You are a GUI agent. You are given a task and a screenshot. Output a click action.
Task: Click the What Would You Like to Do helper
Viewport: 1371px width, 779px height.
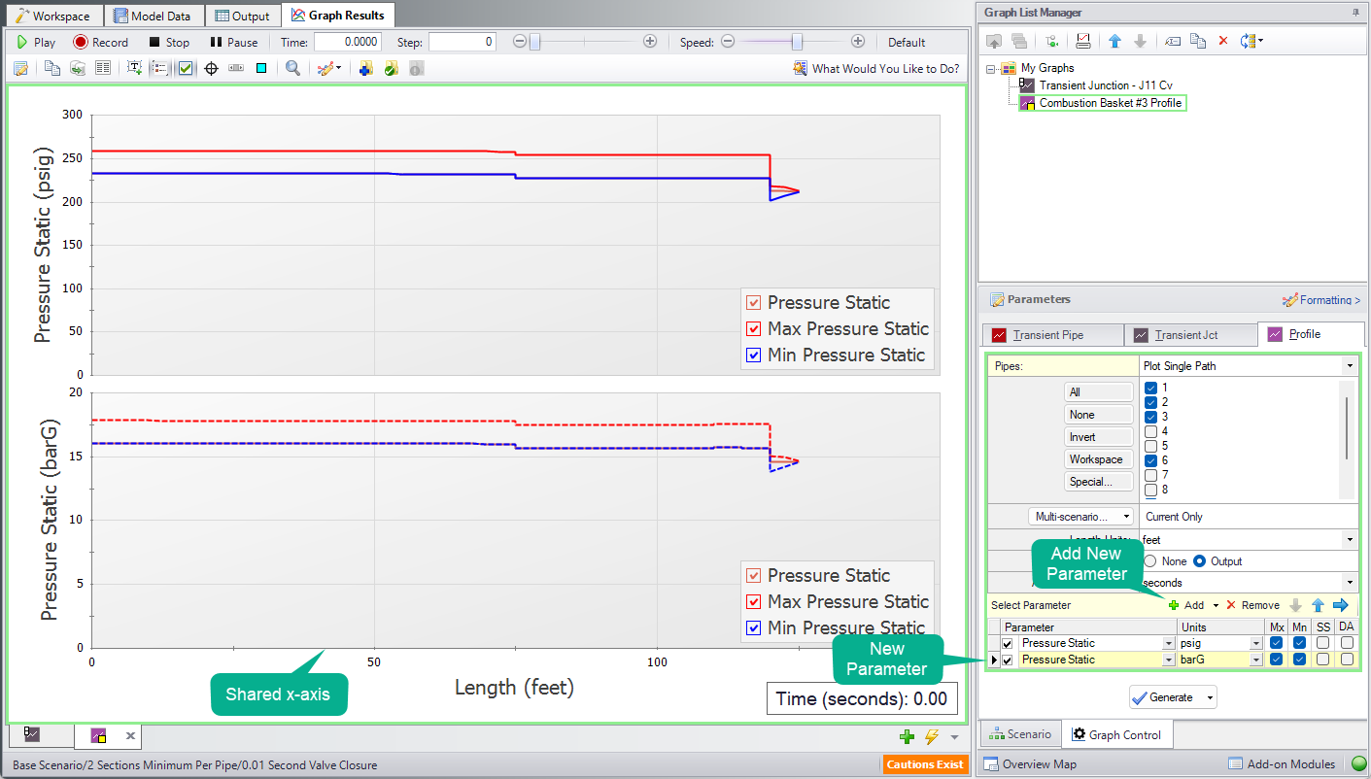(x=876, y=68)
